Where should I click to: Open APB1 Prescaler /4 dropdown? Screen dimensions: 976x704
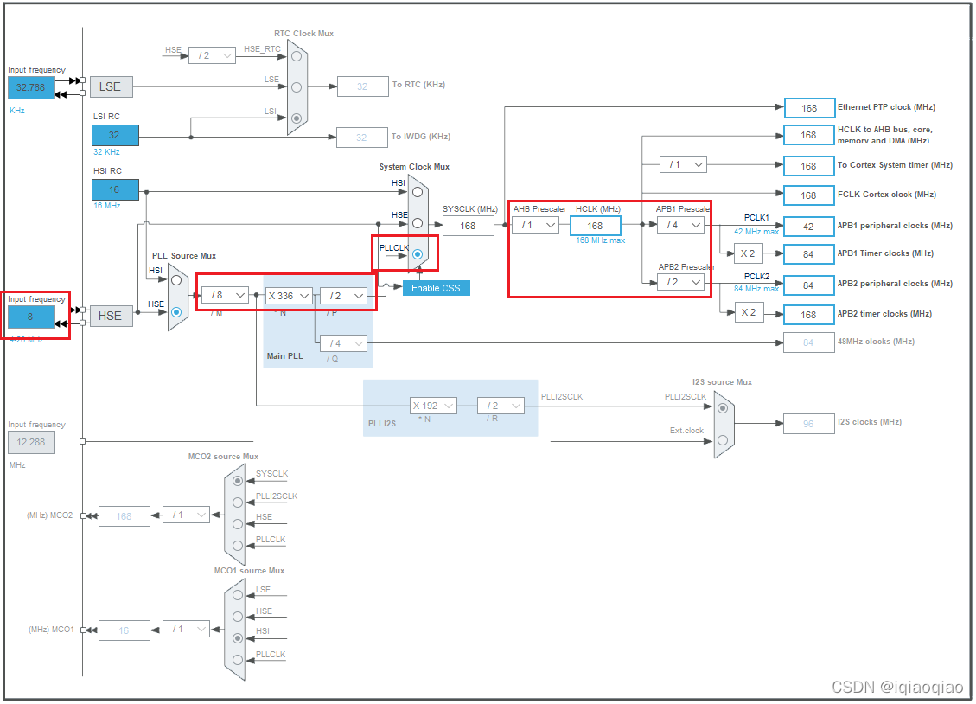click(x=681, y=225)
